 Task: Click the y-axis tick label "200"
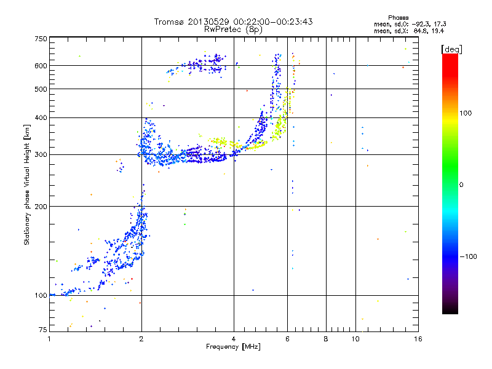(41, 207)
